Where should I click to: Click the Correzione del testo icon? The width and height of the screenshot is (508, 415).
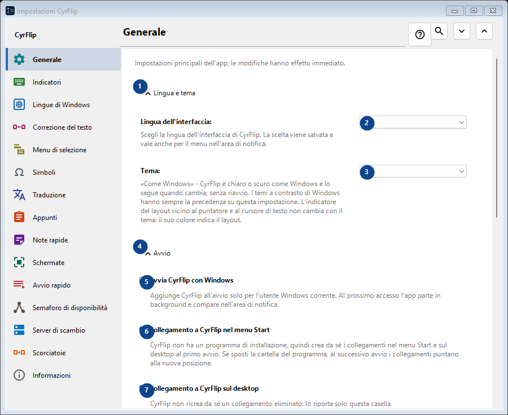pos(19,127)
